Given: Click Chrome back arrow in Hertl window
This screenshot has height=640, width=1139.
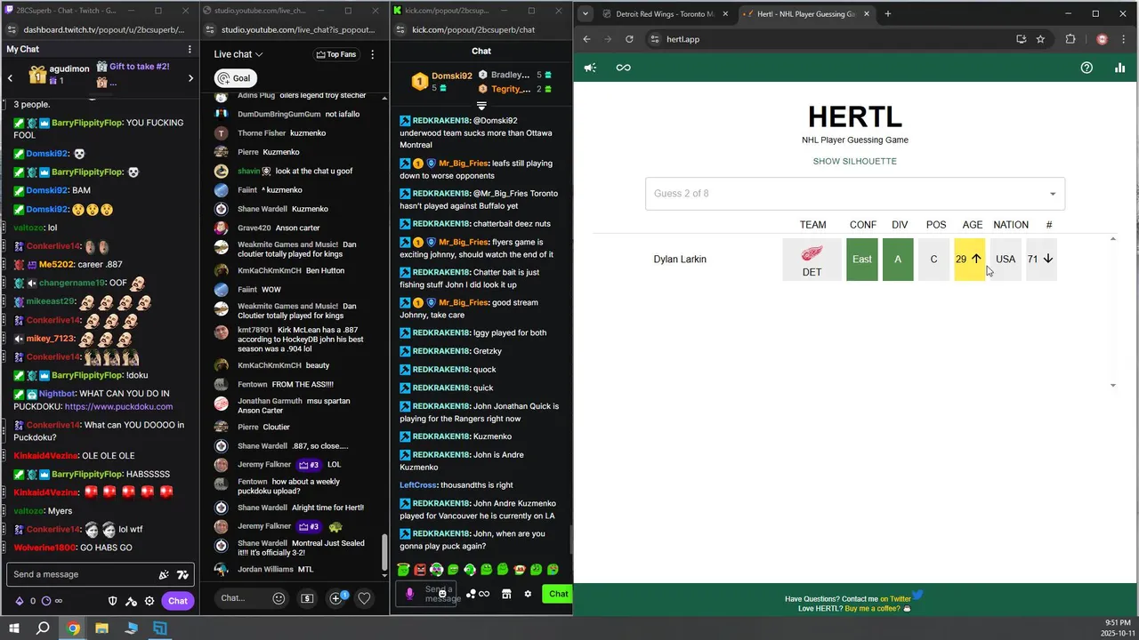Looking at the screenshot, I should 586,39.
